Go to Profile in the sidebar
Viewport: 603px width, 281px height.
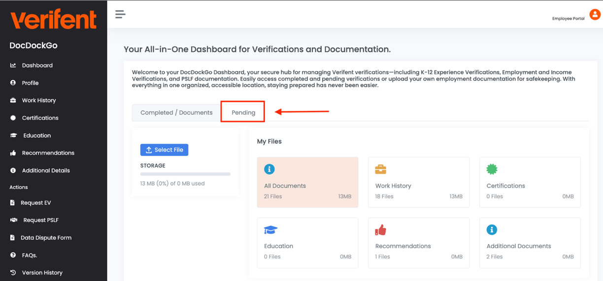click(x=30, y=83)
